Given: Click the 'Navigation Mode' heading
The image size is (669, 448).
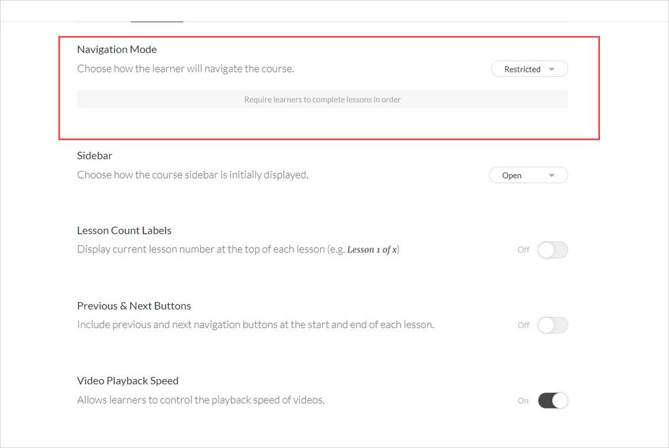Looking at the screenshot, I should (x=117, y=50).
